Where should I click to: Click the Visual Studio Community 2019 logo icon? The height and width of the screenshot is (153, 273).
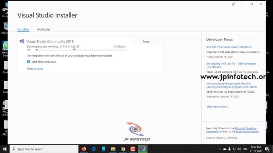click(22, 41)
